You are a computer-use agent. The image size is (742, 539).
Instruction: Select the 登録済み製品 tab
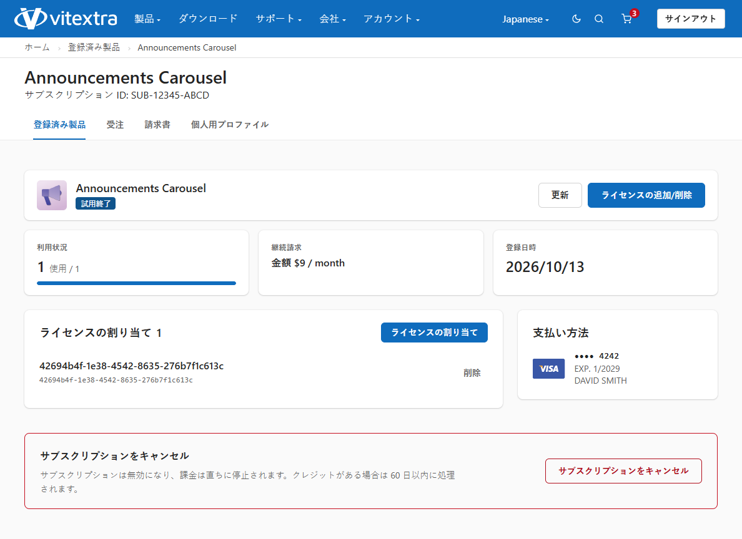tap(59, 125)
